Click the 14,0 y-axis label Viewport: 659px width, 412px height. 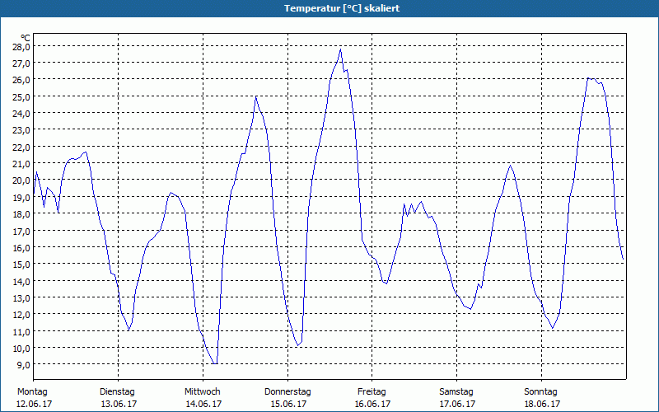coord(21,281)
